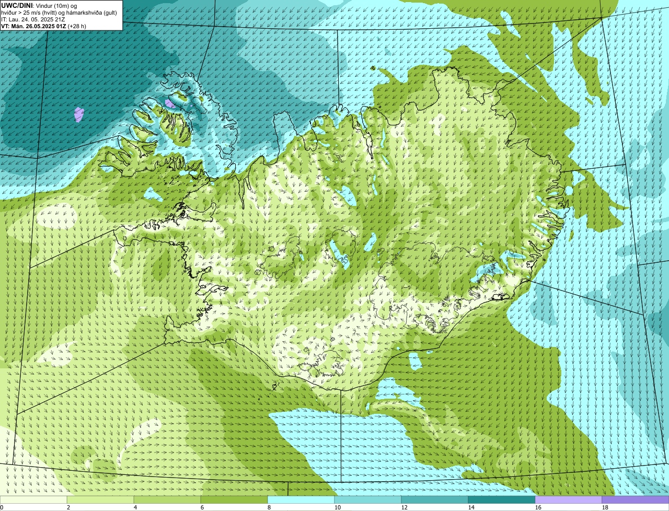Choose the dark teal 14–16 m/s legend swatch
This screenshot has width=669, height=511.
click(502, 500)
